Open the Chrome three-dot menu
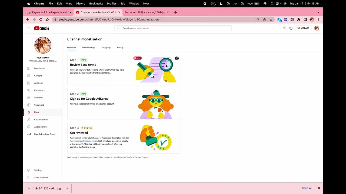The width and height of the screenshot is (346, 194). 318,19
